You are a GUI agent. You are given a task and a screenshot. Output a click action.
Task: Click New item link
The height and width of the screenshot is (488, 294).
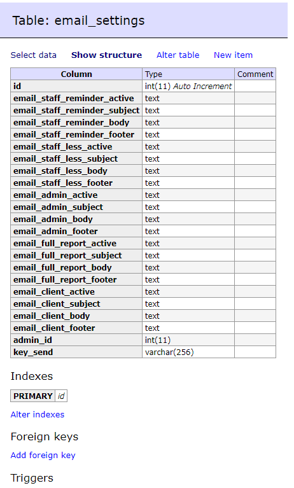(234, 55)
